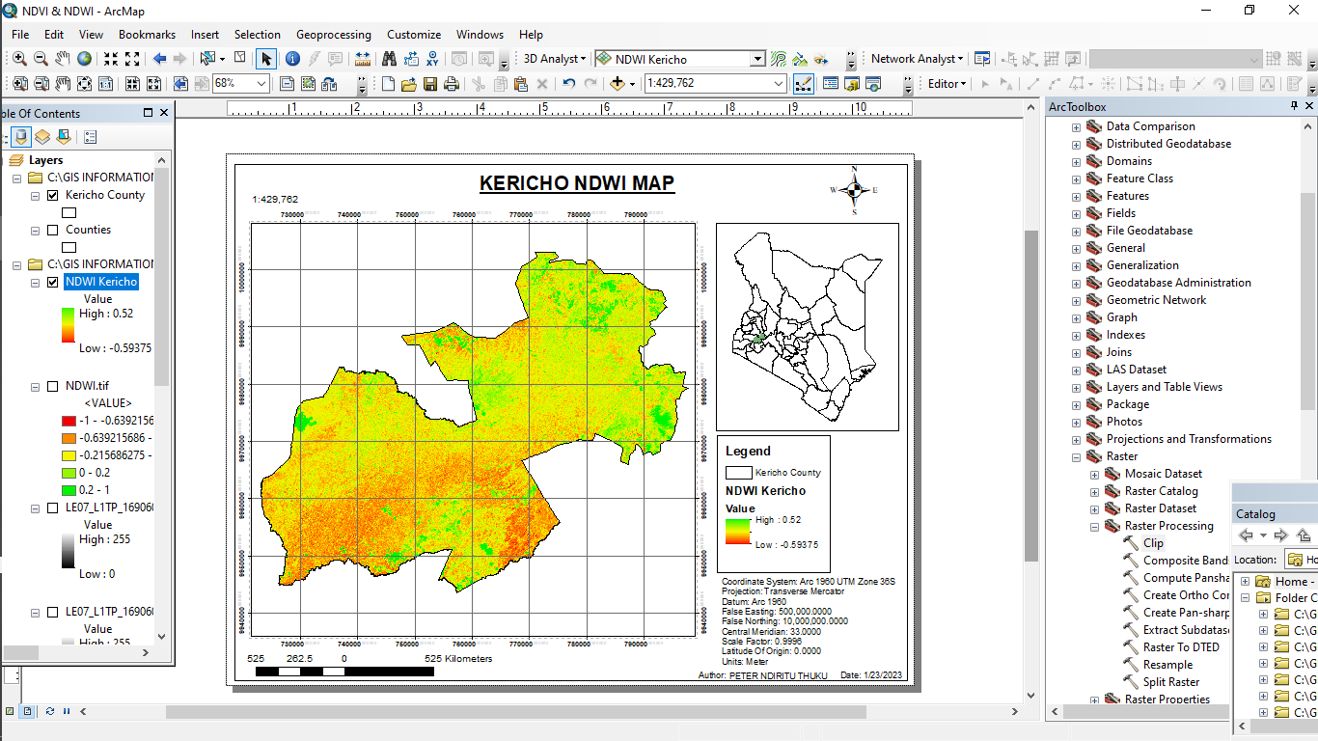The width and height of the screenshot is (1318, 741).
Task: Click the Go To XY tool
Action: point(432,59)
